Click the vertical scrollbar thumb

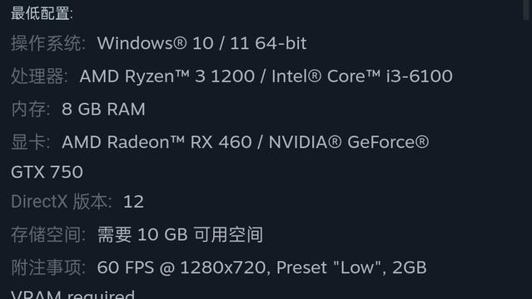(x=526, y=10)
